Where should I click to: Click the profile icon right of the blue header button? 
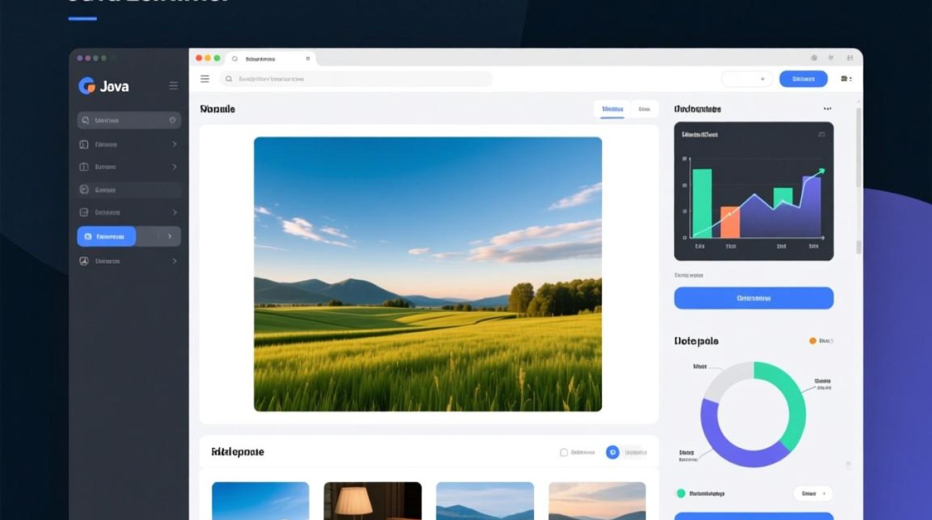coord(845,79)
